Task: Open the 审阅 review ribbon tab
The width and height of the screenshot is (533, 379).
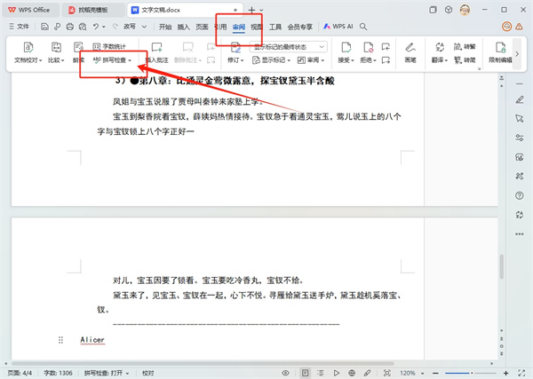Action: tap(238, 28)
